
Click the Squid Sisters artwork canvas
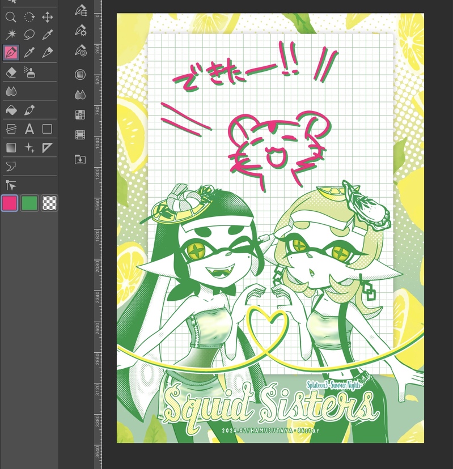coord(270,228)
